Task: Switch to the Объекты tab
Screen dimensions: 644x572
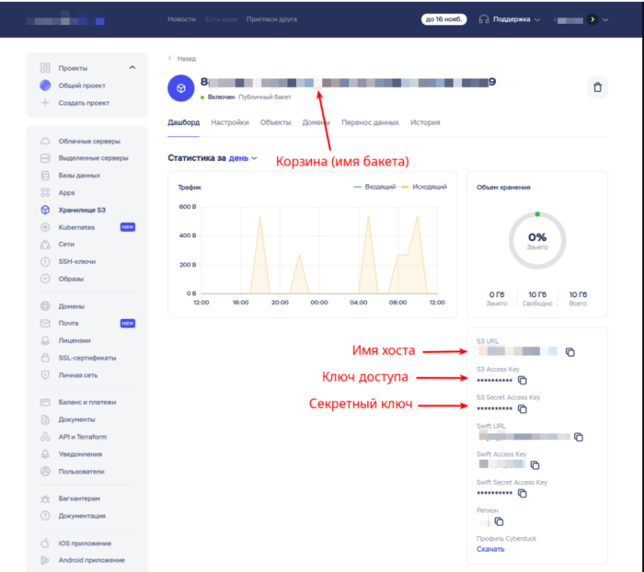Action: click(275, 122)
